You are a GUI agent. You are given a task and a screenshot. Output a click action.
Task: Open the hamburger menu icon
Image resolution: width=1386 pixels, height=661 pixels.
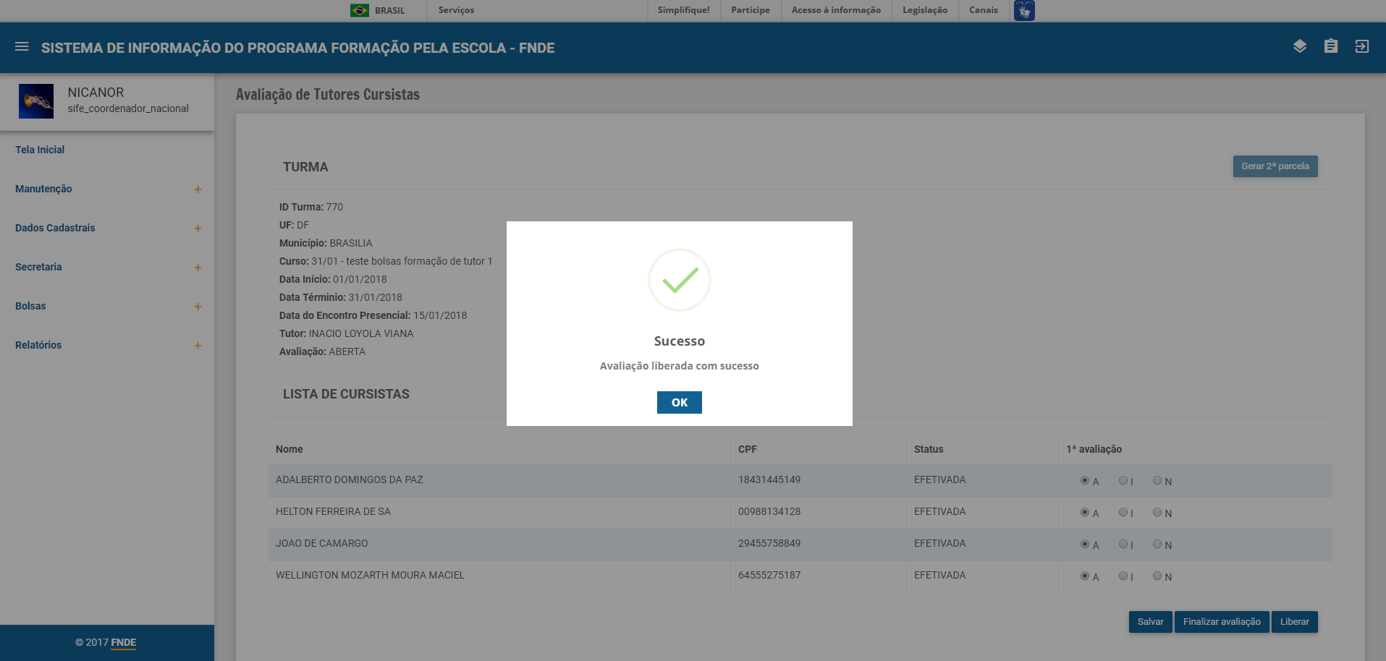pos(22,47)
